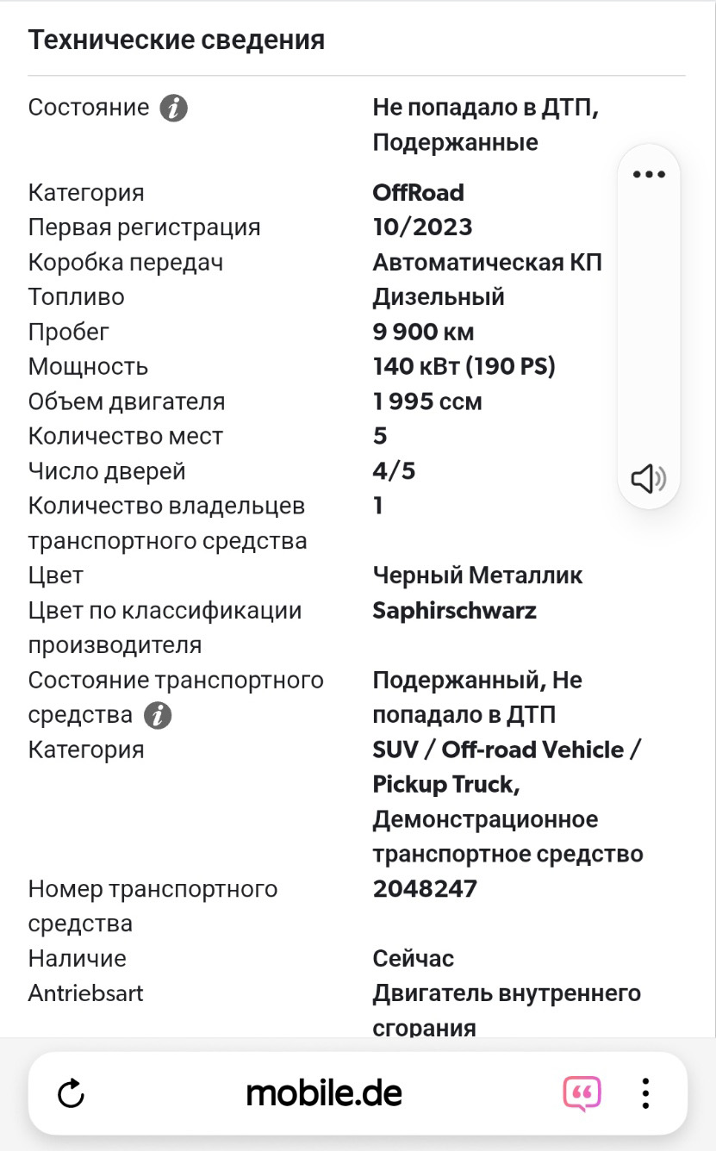
Task: Tap the mileage value 9 900 км
Action: (x=424, y=332)
